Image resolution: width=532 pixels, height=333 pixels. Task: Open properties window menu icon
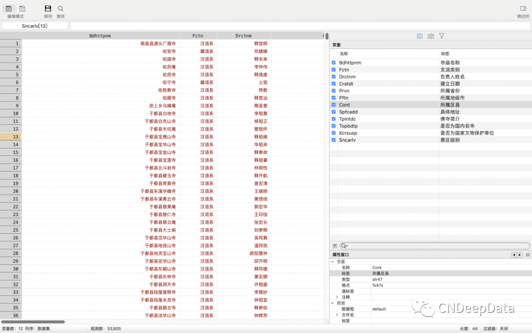tap(528, 255)
